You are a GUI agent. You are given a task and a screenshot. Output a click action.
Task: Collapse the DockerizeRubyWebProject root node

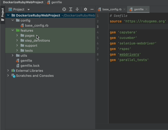[8, 15]
